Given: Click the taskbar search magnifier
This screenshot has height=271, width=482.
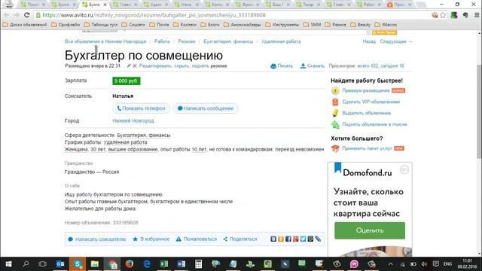Looking at the screenshot, I should (26, 264).
